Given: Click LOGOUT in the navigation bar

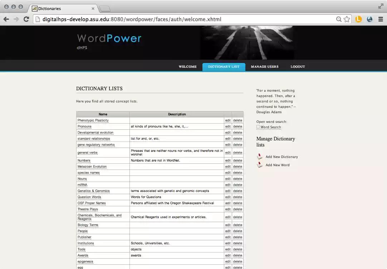Looking at the screenshot, I should (x=298, y=67).
